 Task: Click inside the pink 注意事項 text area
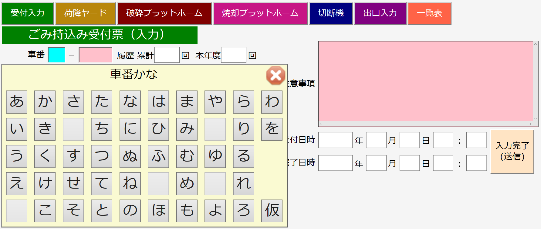click(x=426, y=81)
